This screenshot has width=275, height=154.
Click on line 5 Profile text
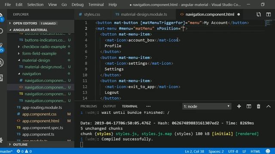(x=113, y=46)
